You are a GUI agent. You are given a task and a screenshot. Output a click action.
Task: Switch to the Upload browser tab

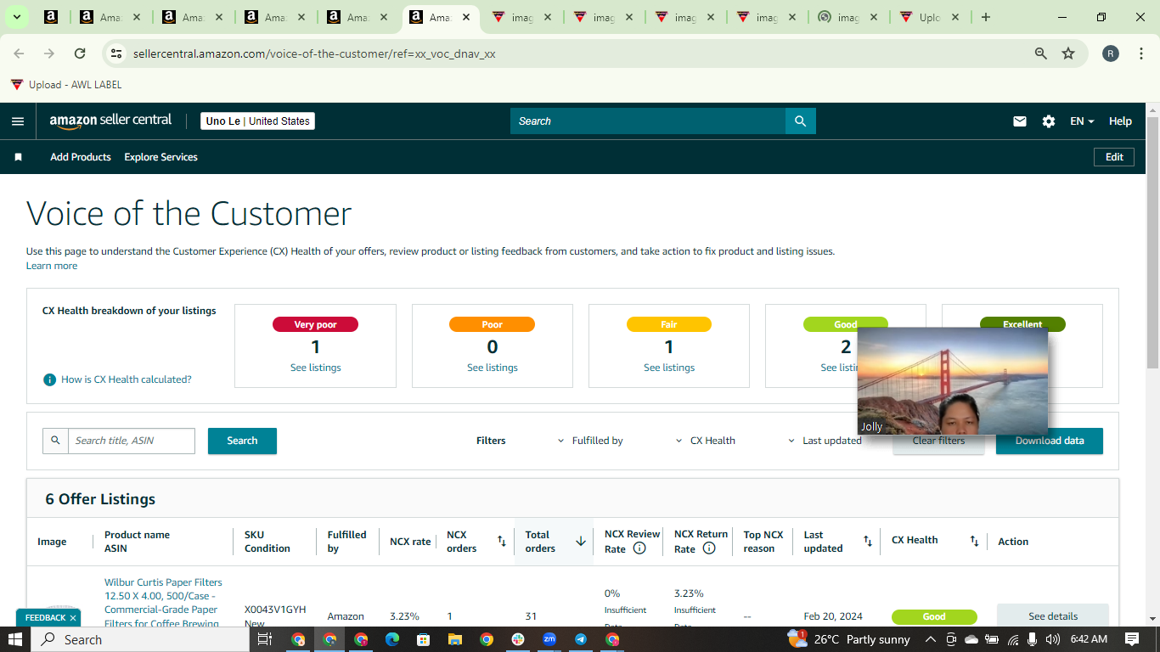pyautogui.click(x=930, y=17)
